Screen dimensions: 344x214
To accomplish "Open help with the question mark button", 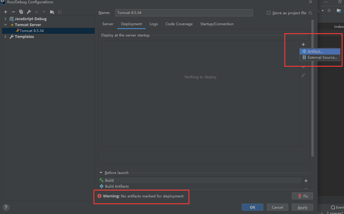I will click(6, 207).
